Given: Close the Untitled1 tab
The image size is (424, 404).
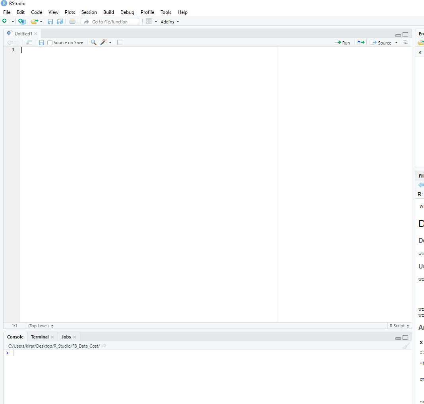Looking at the screenshot, I should point(36,34).
